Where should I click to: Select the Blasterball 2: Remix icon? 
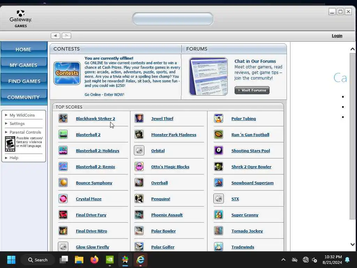[x=63, y=166]
